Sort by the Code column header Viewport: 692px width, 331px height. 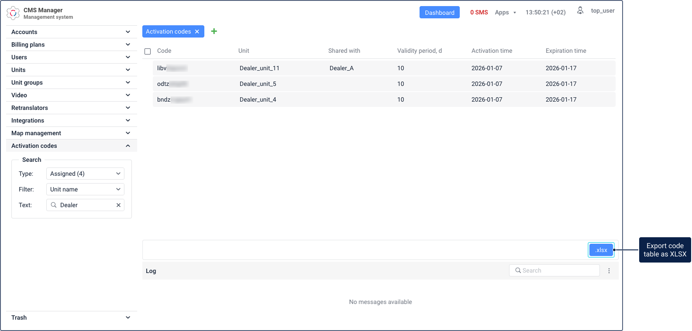point(164,51)
